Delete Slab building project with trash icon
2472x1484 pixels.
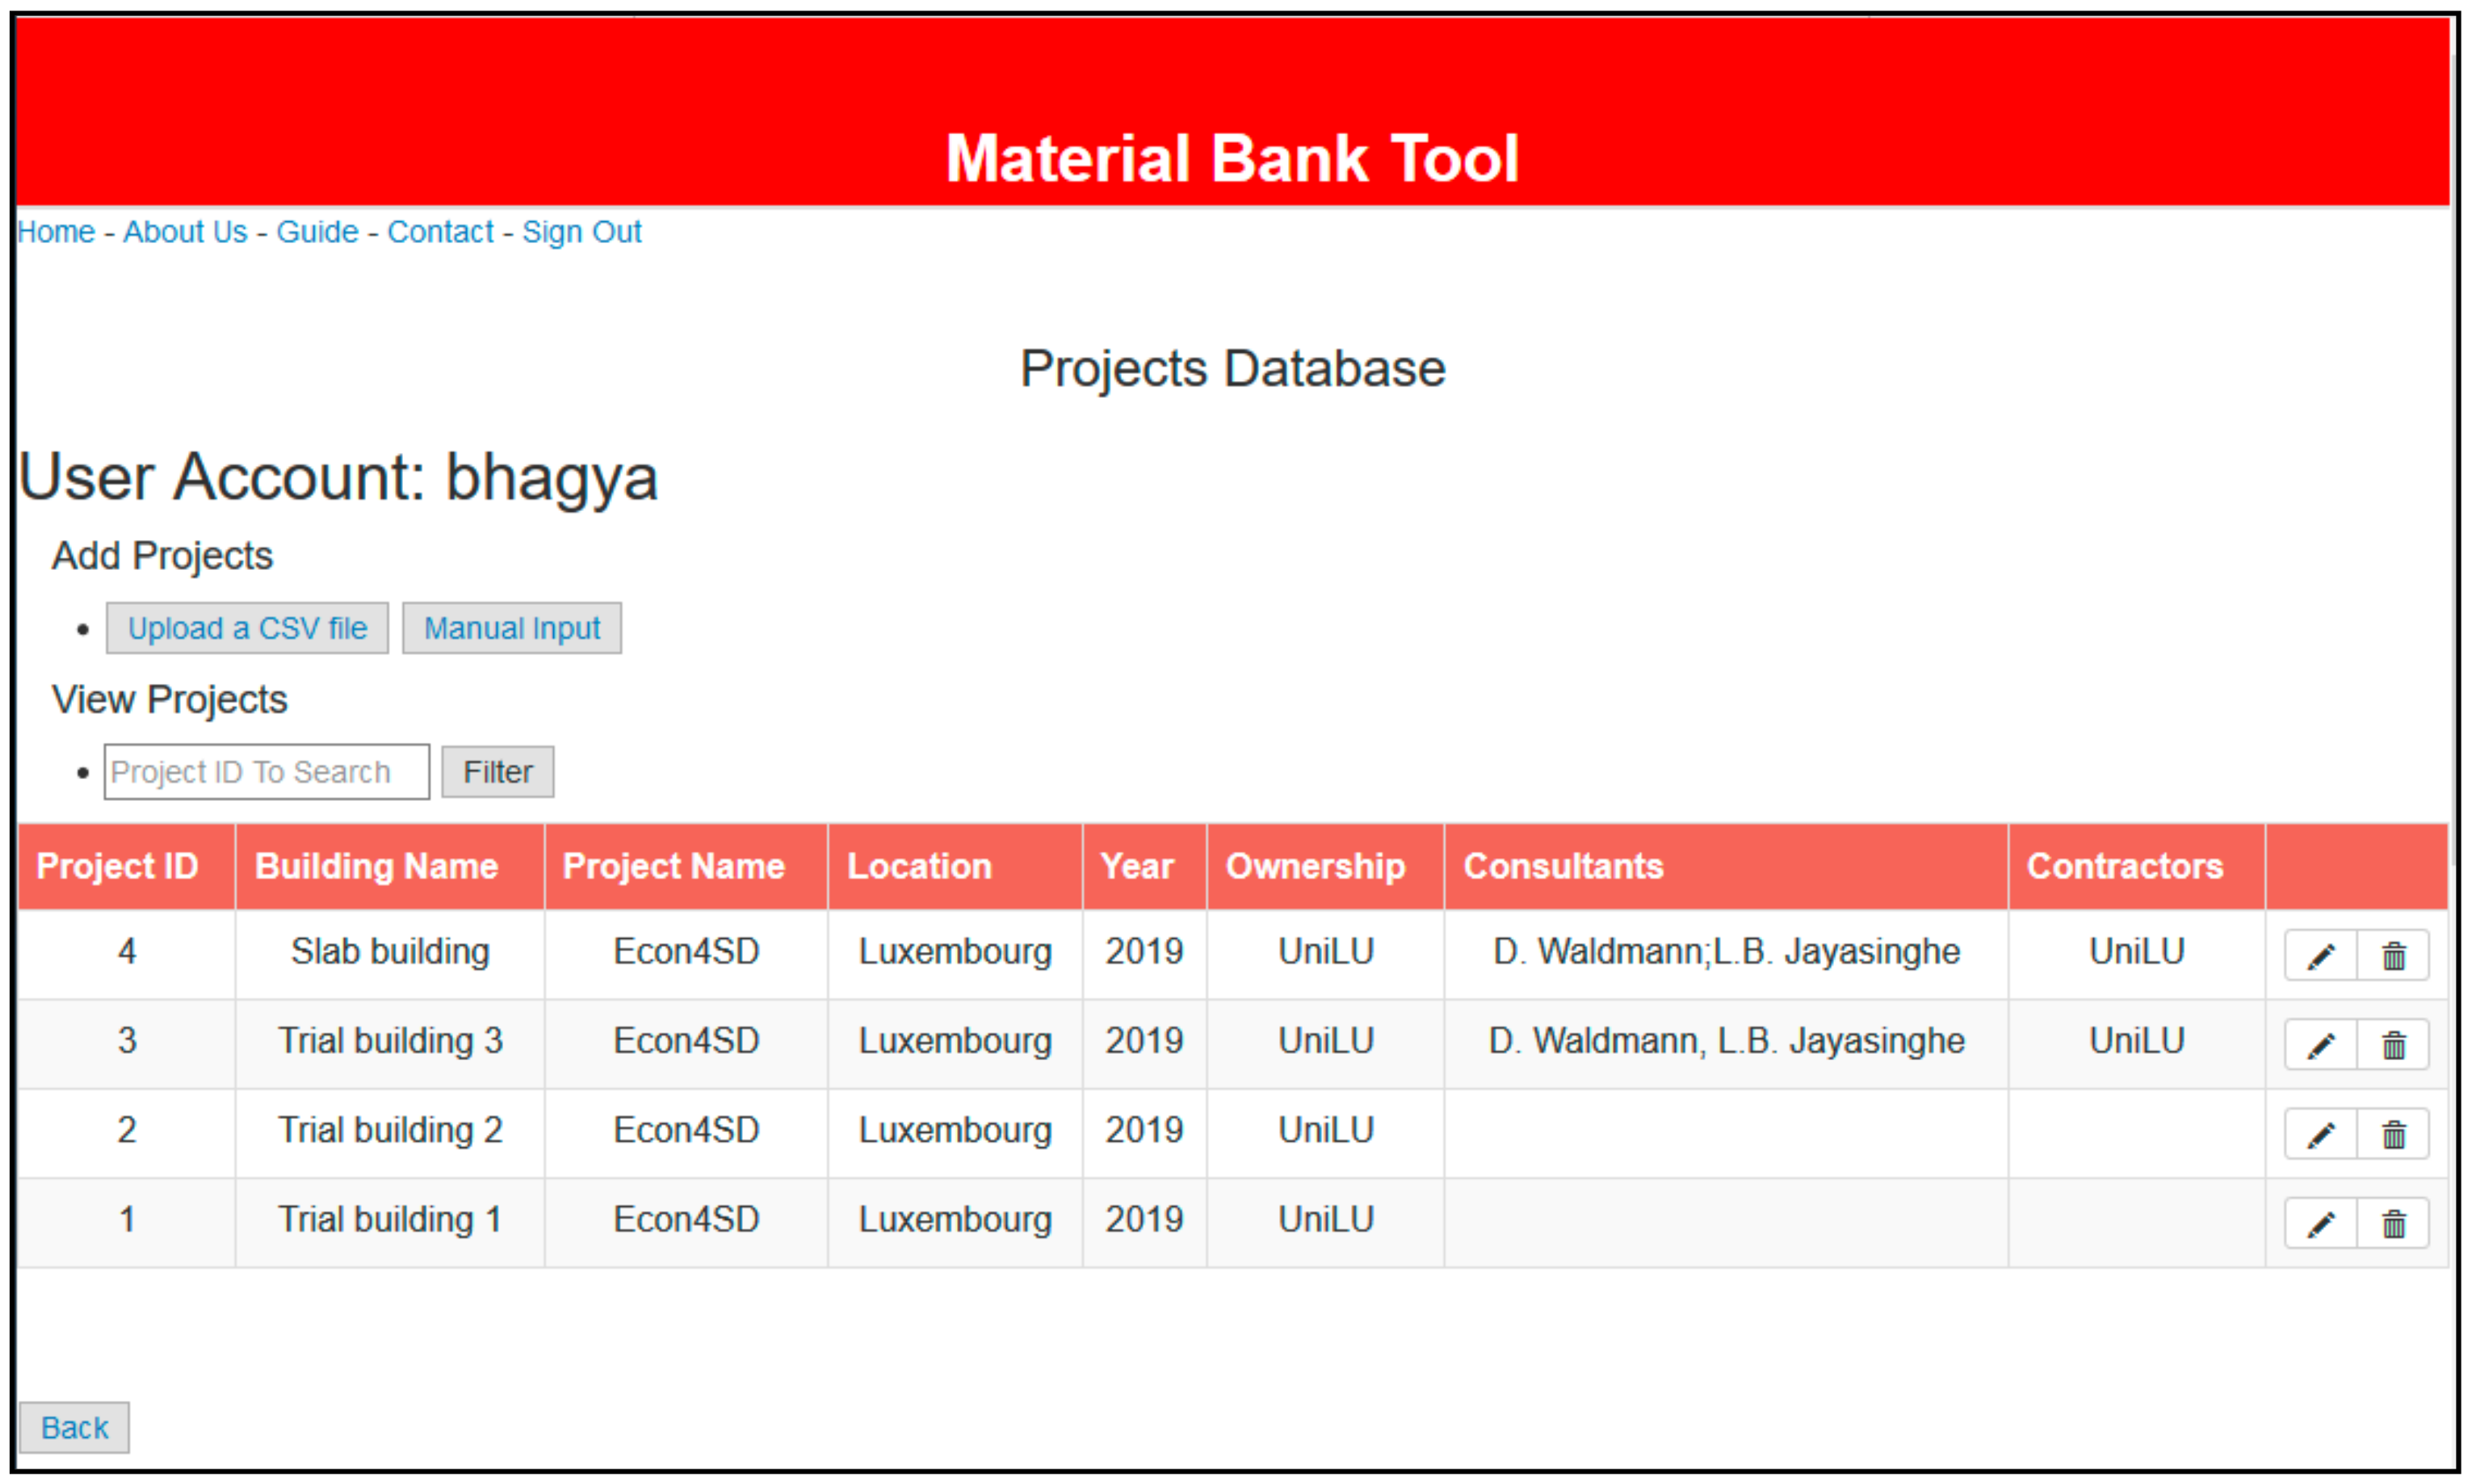click(x=2393, y=956)
